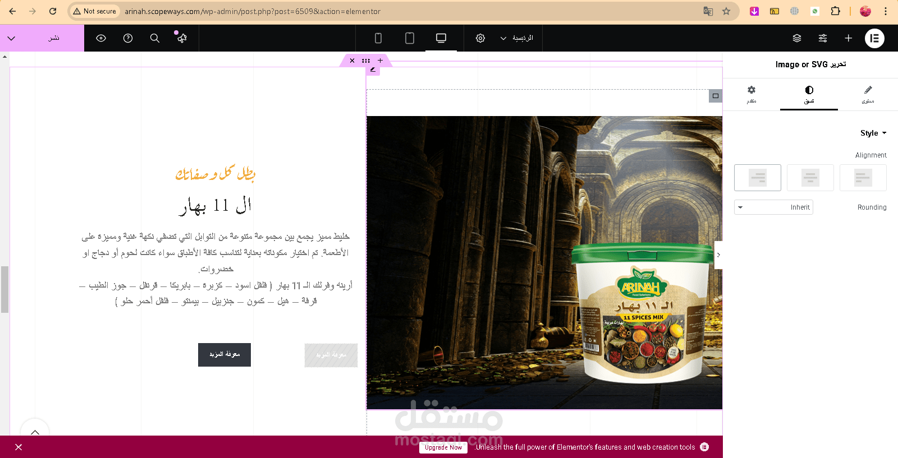Open the Content tab محتوى with pencil icon
The height and width of the screenshot is (458, 898).
[868, 94]
